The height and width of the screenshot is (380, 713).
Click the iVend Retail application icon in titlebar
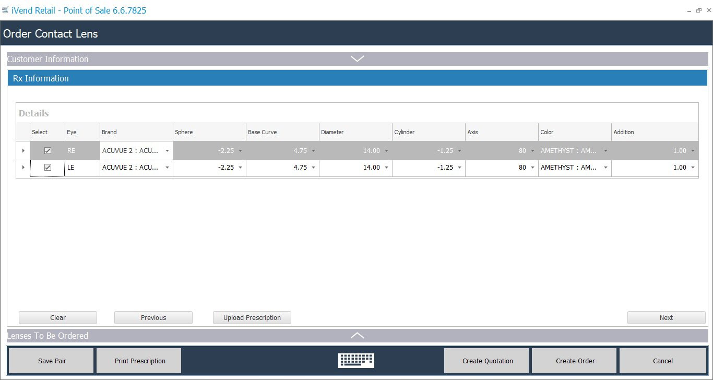[x=6, y=9]
